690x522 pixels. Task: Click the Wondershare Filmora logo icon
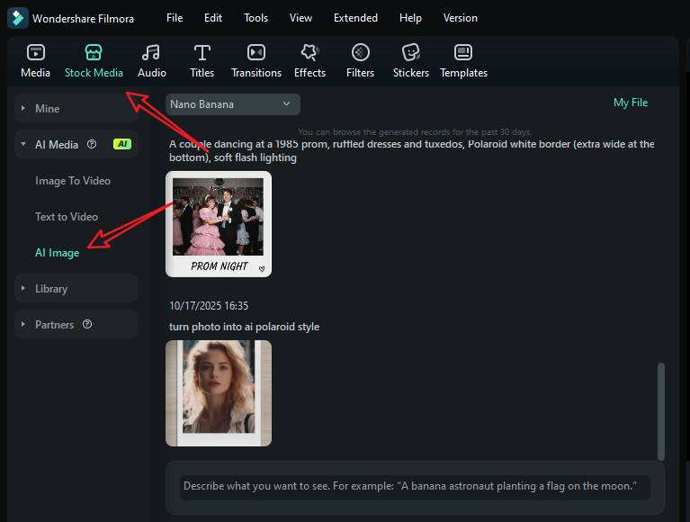[x=18, y=18]
